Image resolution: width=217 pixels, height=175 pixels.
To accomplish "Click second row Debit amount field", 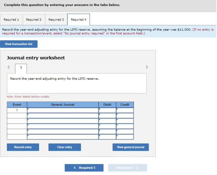I will 107,115.
